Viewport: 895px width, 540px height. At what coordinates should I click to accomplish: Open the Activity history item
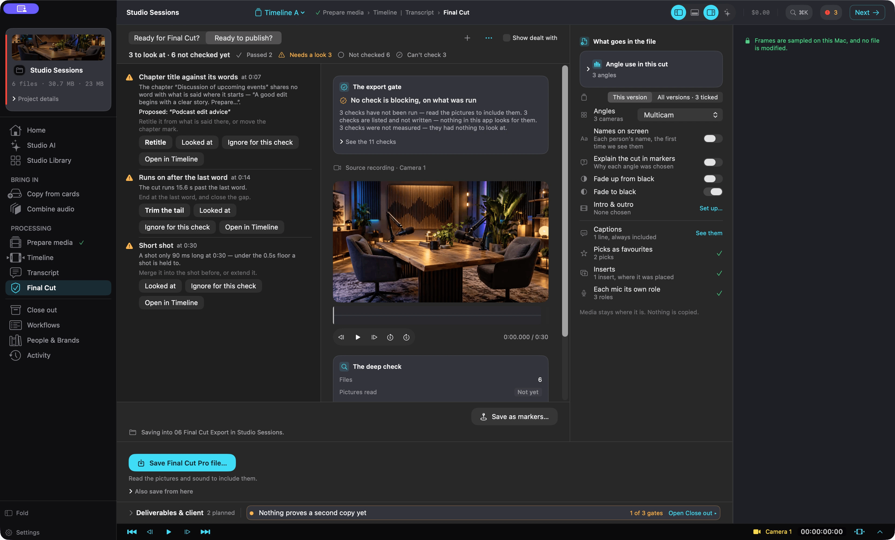(x=38, y=355)
